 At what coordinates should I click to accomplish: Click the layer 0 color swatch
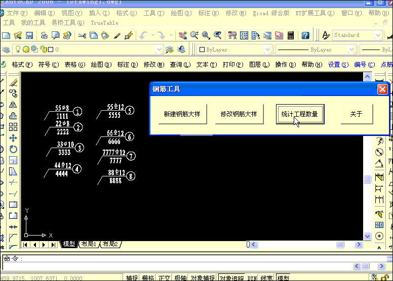[x=51, y=50]
